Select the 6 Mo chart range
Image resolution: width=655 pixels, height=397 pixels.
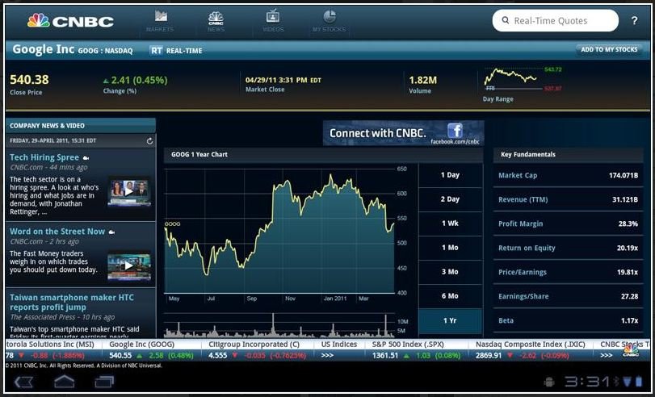tap(450, 296)
